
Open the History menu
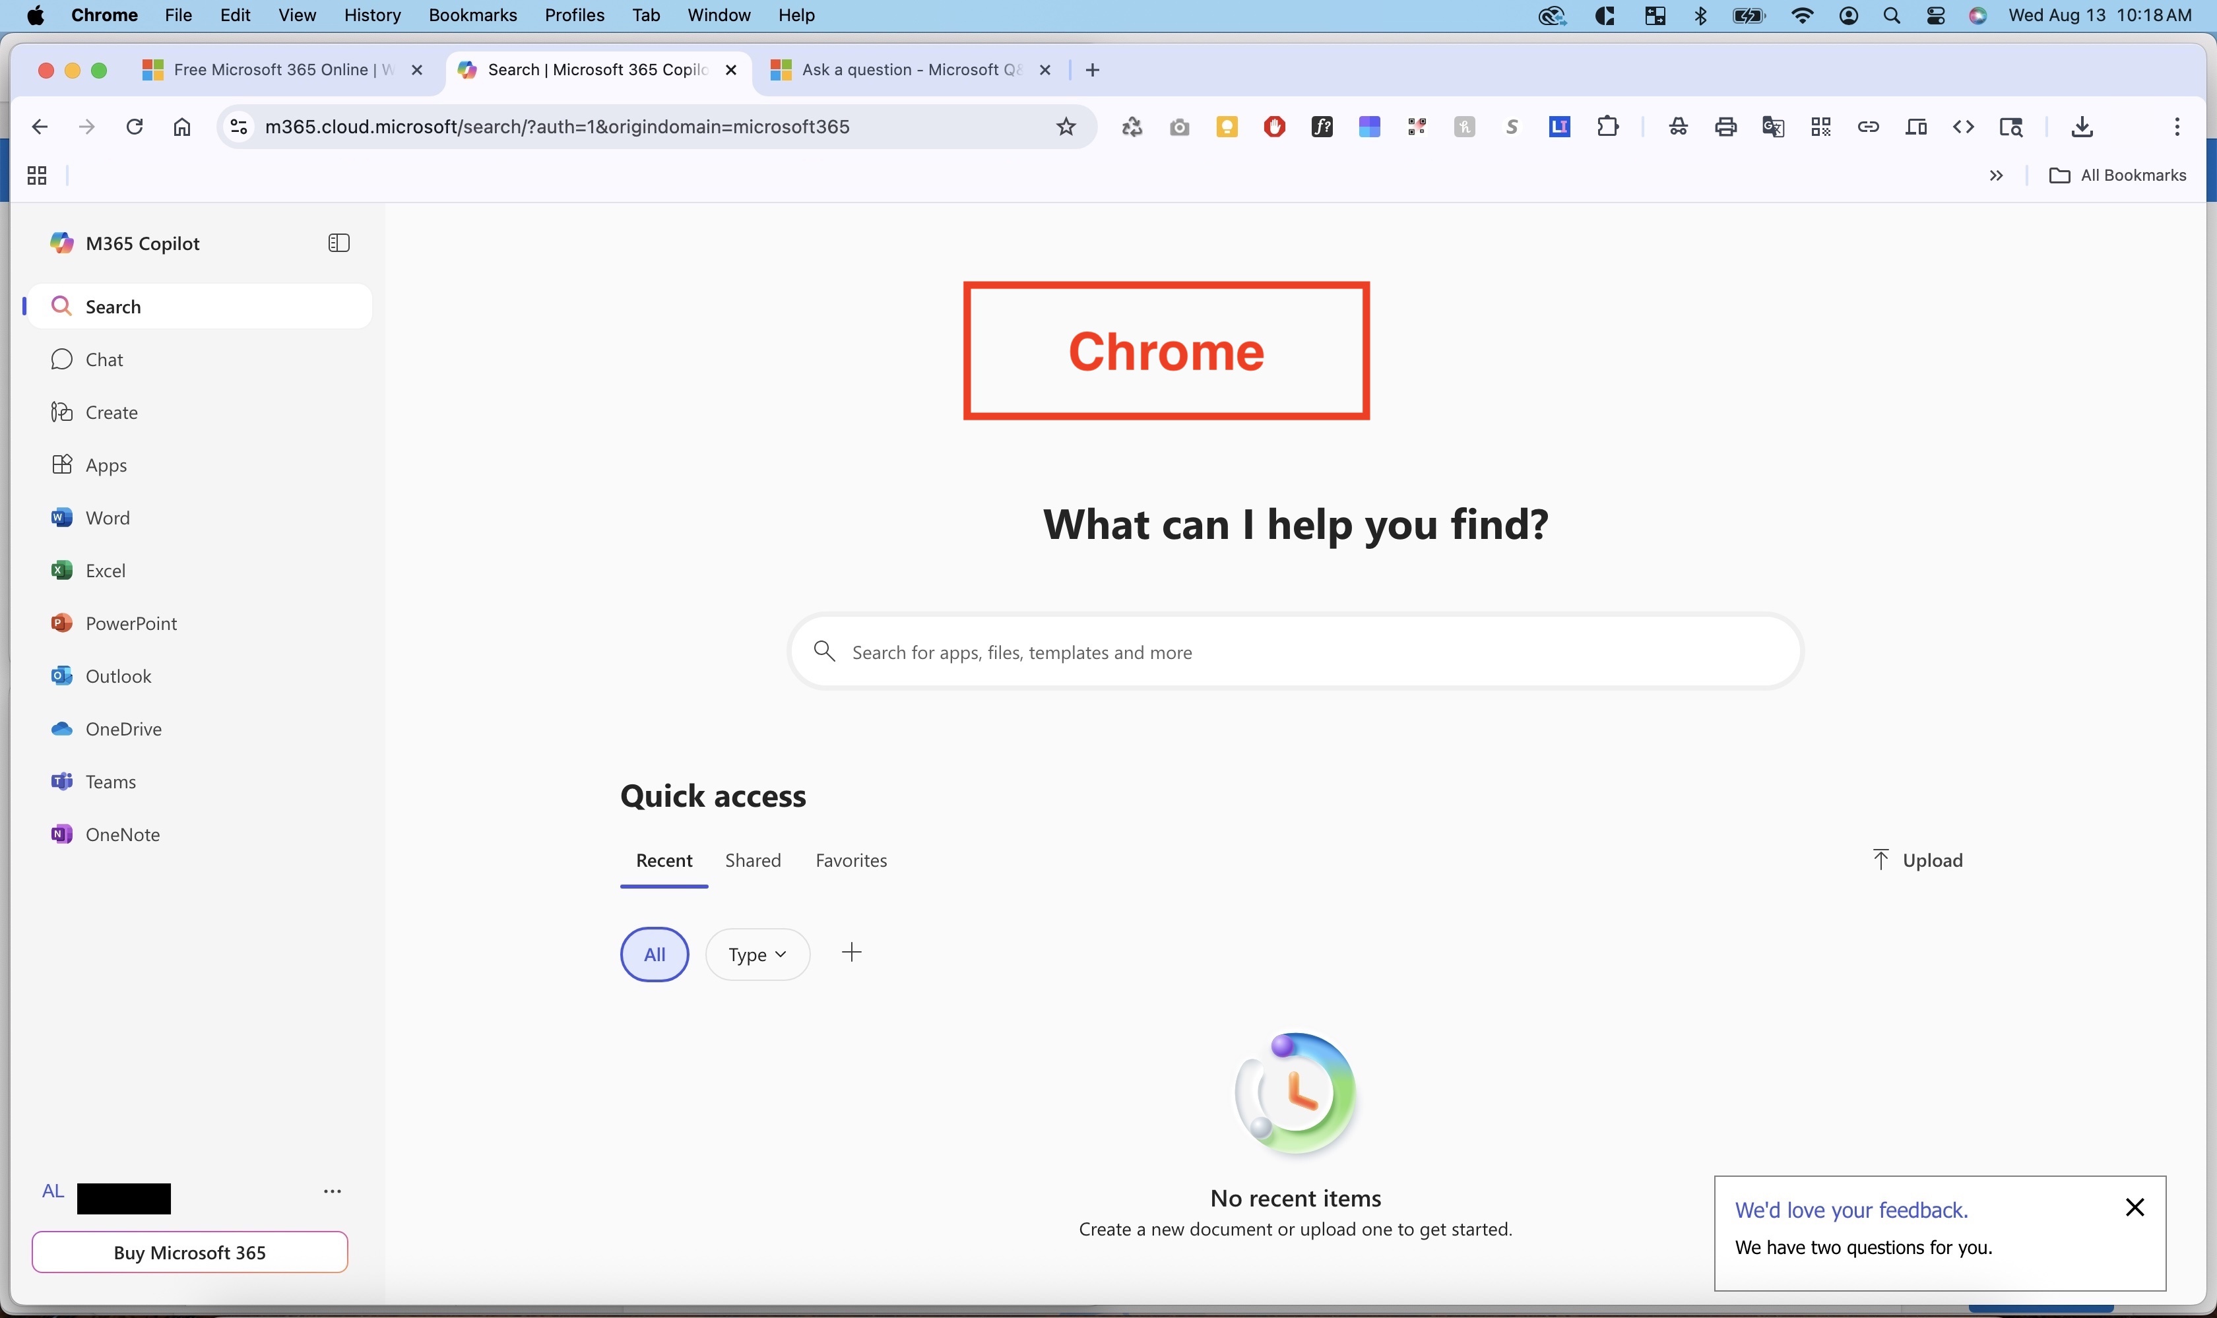click(x=371, y=15)
